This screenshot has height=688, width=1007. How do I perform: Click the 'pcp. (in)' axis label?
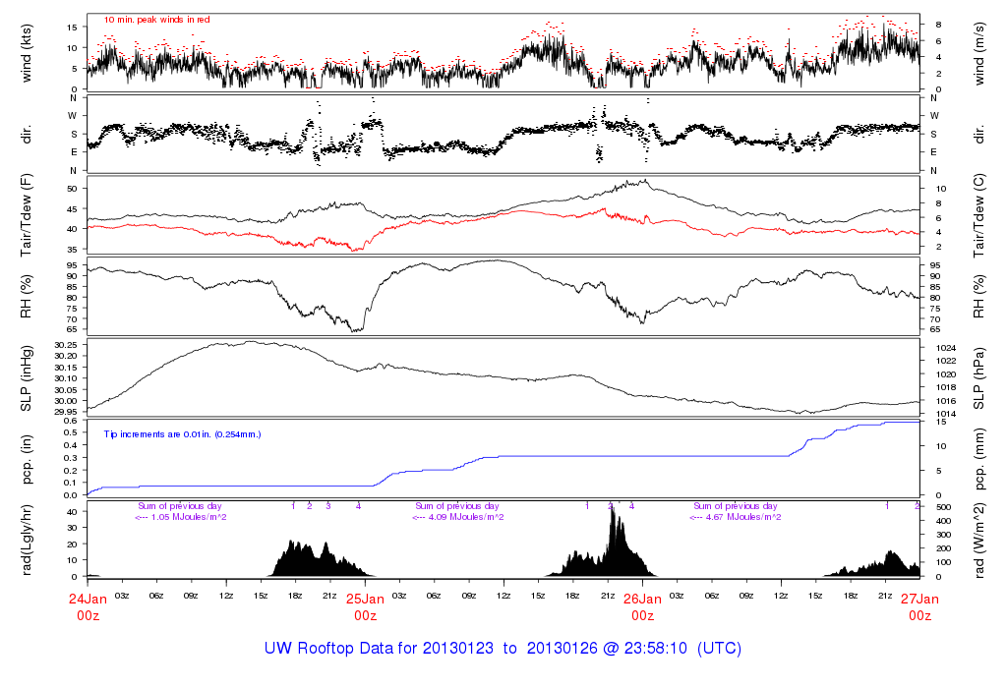(27, 460)
